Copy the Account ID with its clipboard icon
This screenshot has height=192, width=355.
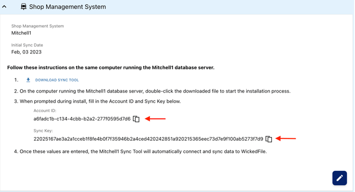pyautogui.click(x=136, y=119)
